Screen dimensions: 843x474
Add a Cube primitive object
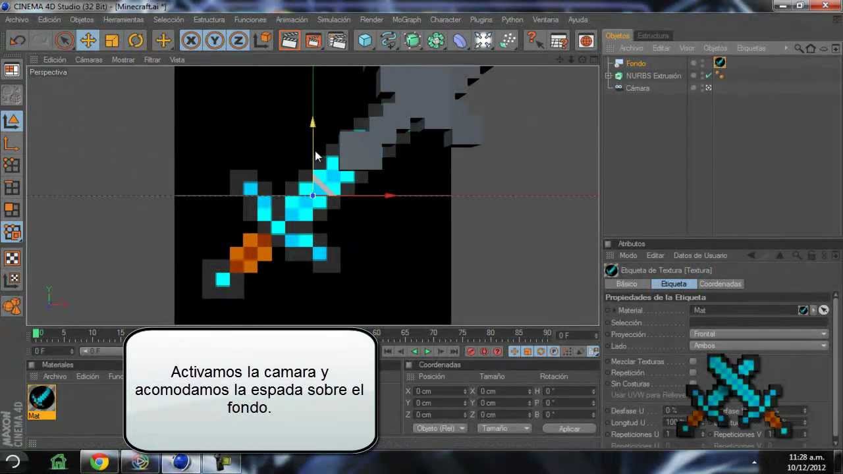click(x=365, y=41)
